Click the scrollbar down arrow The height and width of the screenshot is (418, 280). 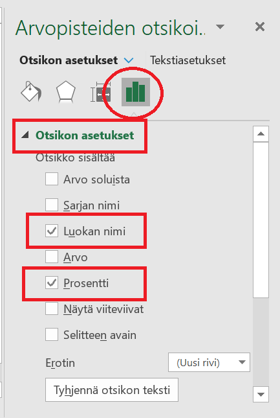(x=261, y=394)
